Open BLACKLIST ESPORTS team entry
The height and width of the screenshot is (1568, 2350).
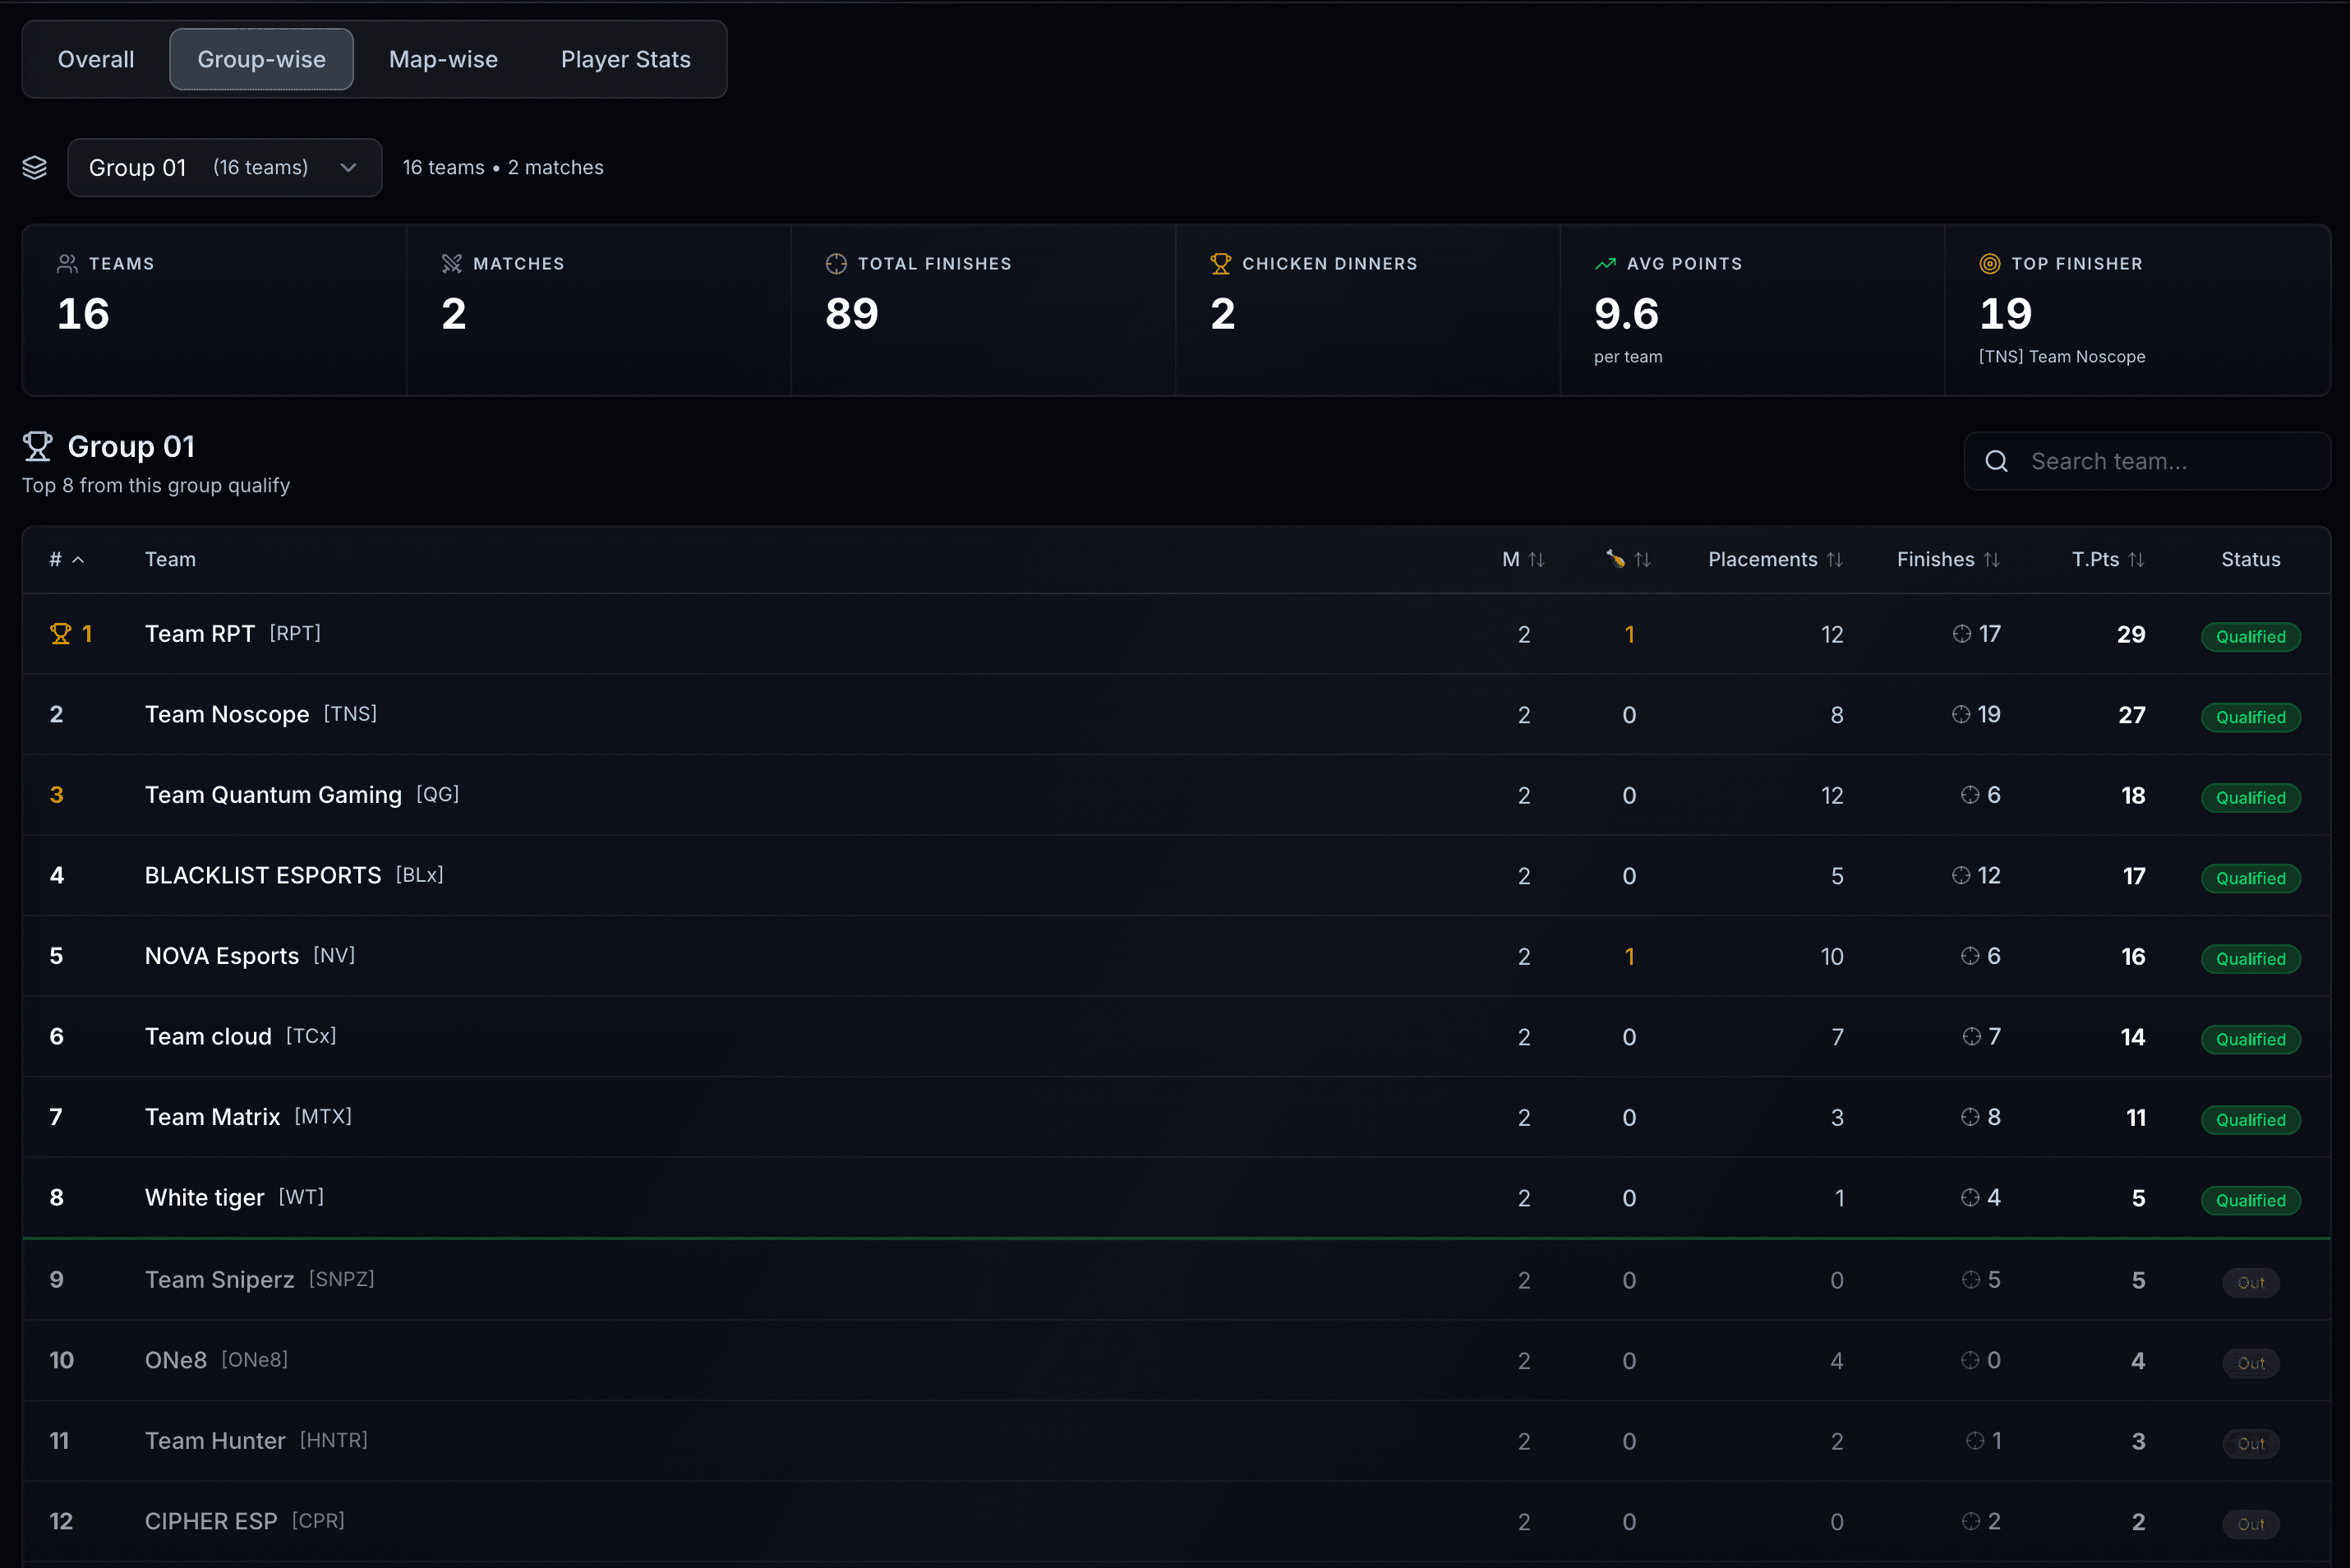tap(263, 875)
